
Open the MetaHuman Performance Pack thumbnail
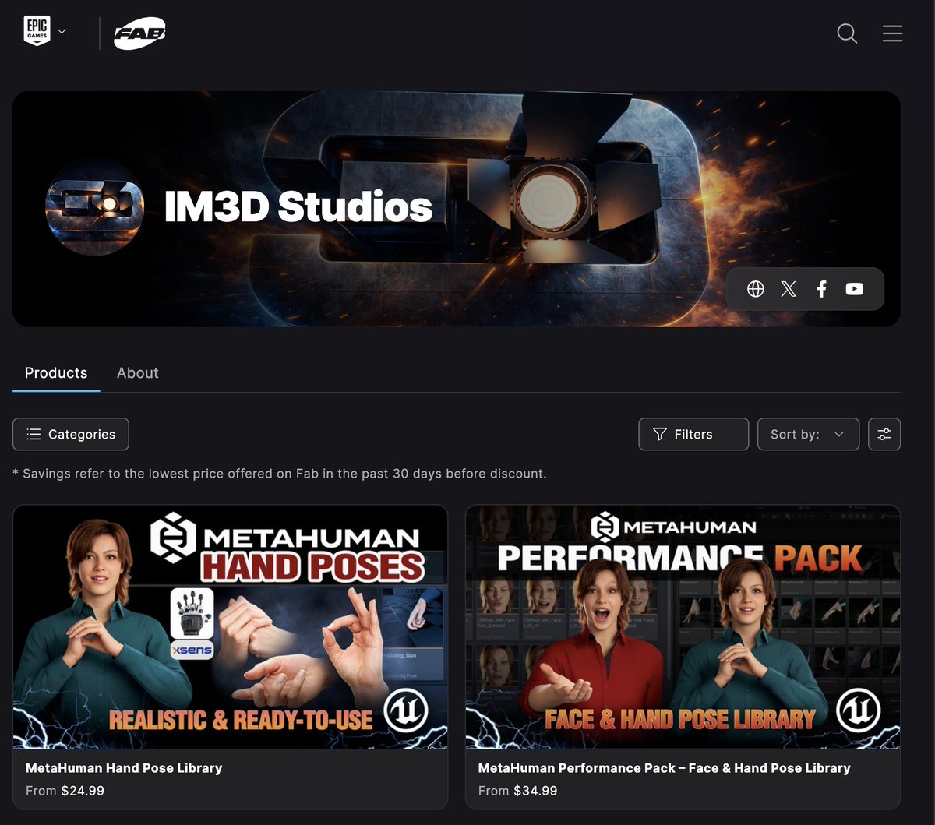point(683,627)
